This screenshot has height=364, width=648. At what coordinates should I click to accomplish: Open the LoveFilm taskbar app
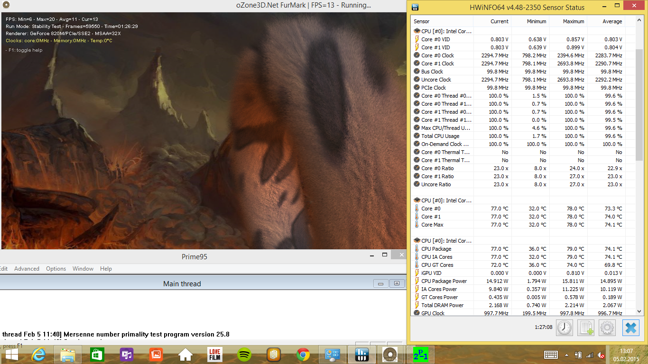click(215, 355)
